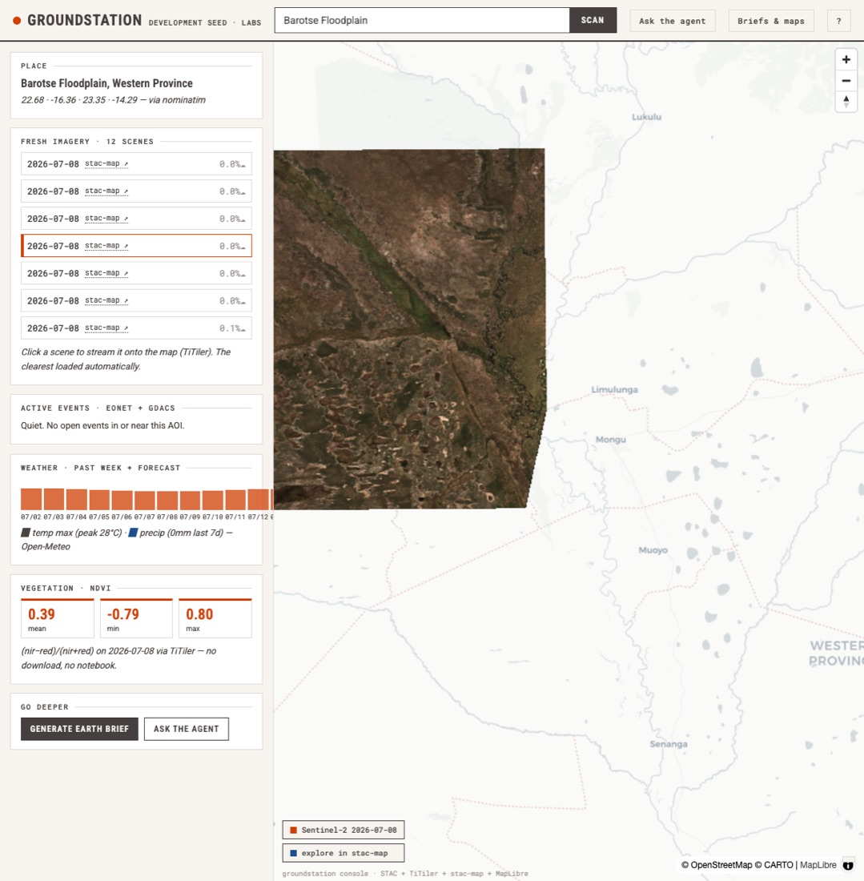Select the -0.79 min NDVI card
Screen dimensions: 864x881
(x=136, y=618)
